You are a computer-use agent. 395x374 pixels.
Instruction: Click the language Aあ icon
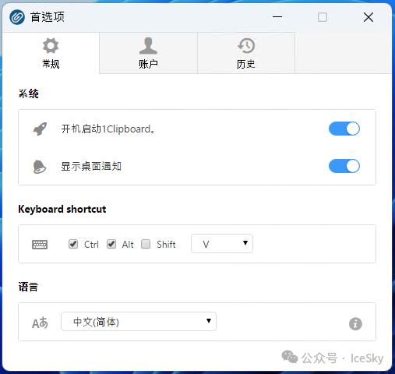click(x=40, y=323)
